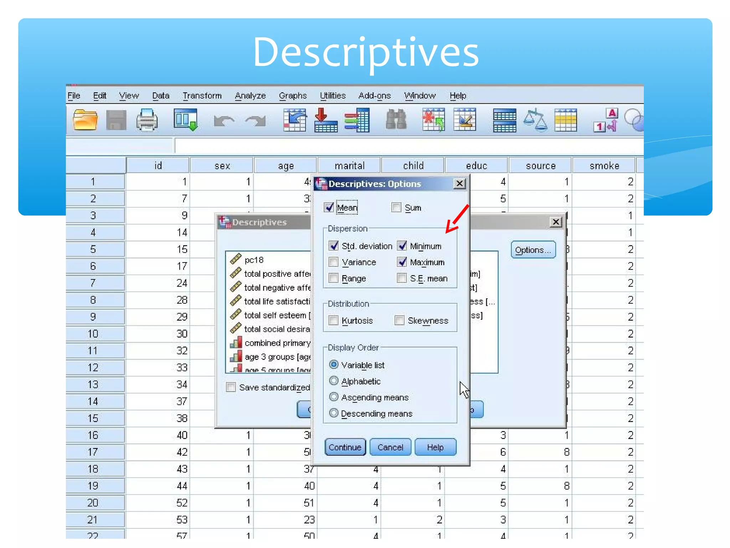Click Insert variable icon

click(x=465, y=120)
